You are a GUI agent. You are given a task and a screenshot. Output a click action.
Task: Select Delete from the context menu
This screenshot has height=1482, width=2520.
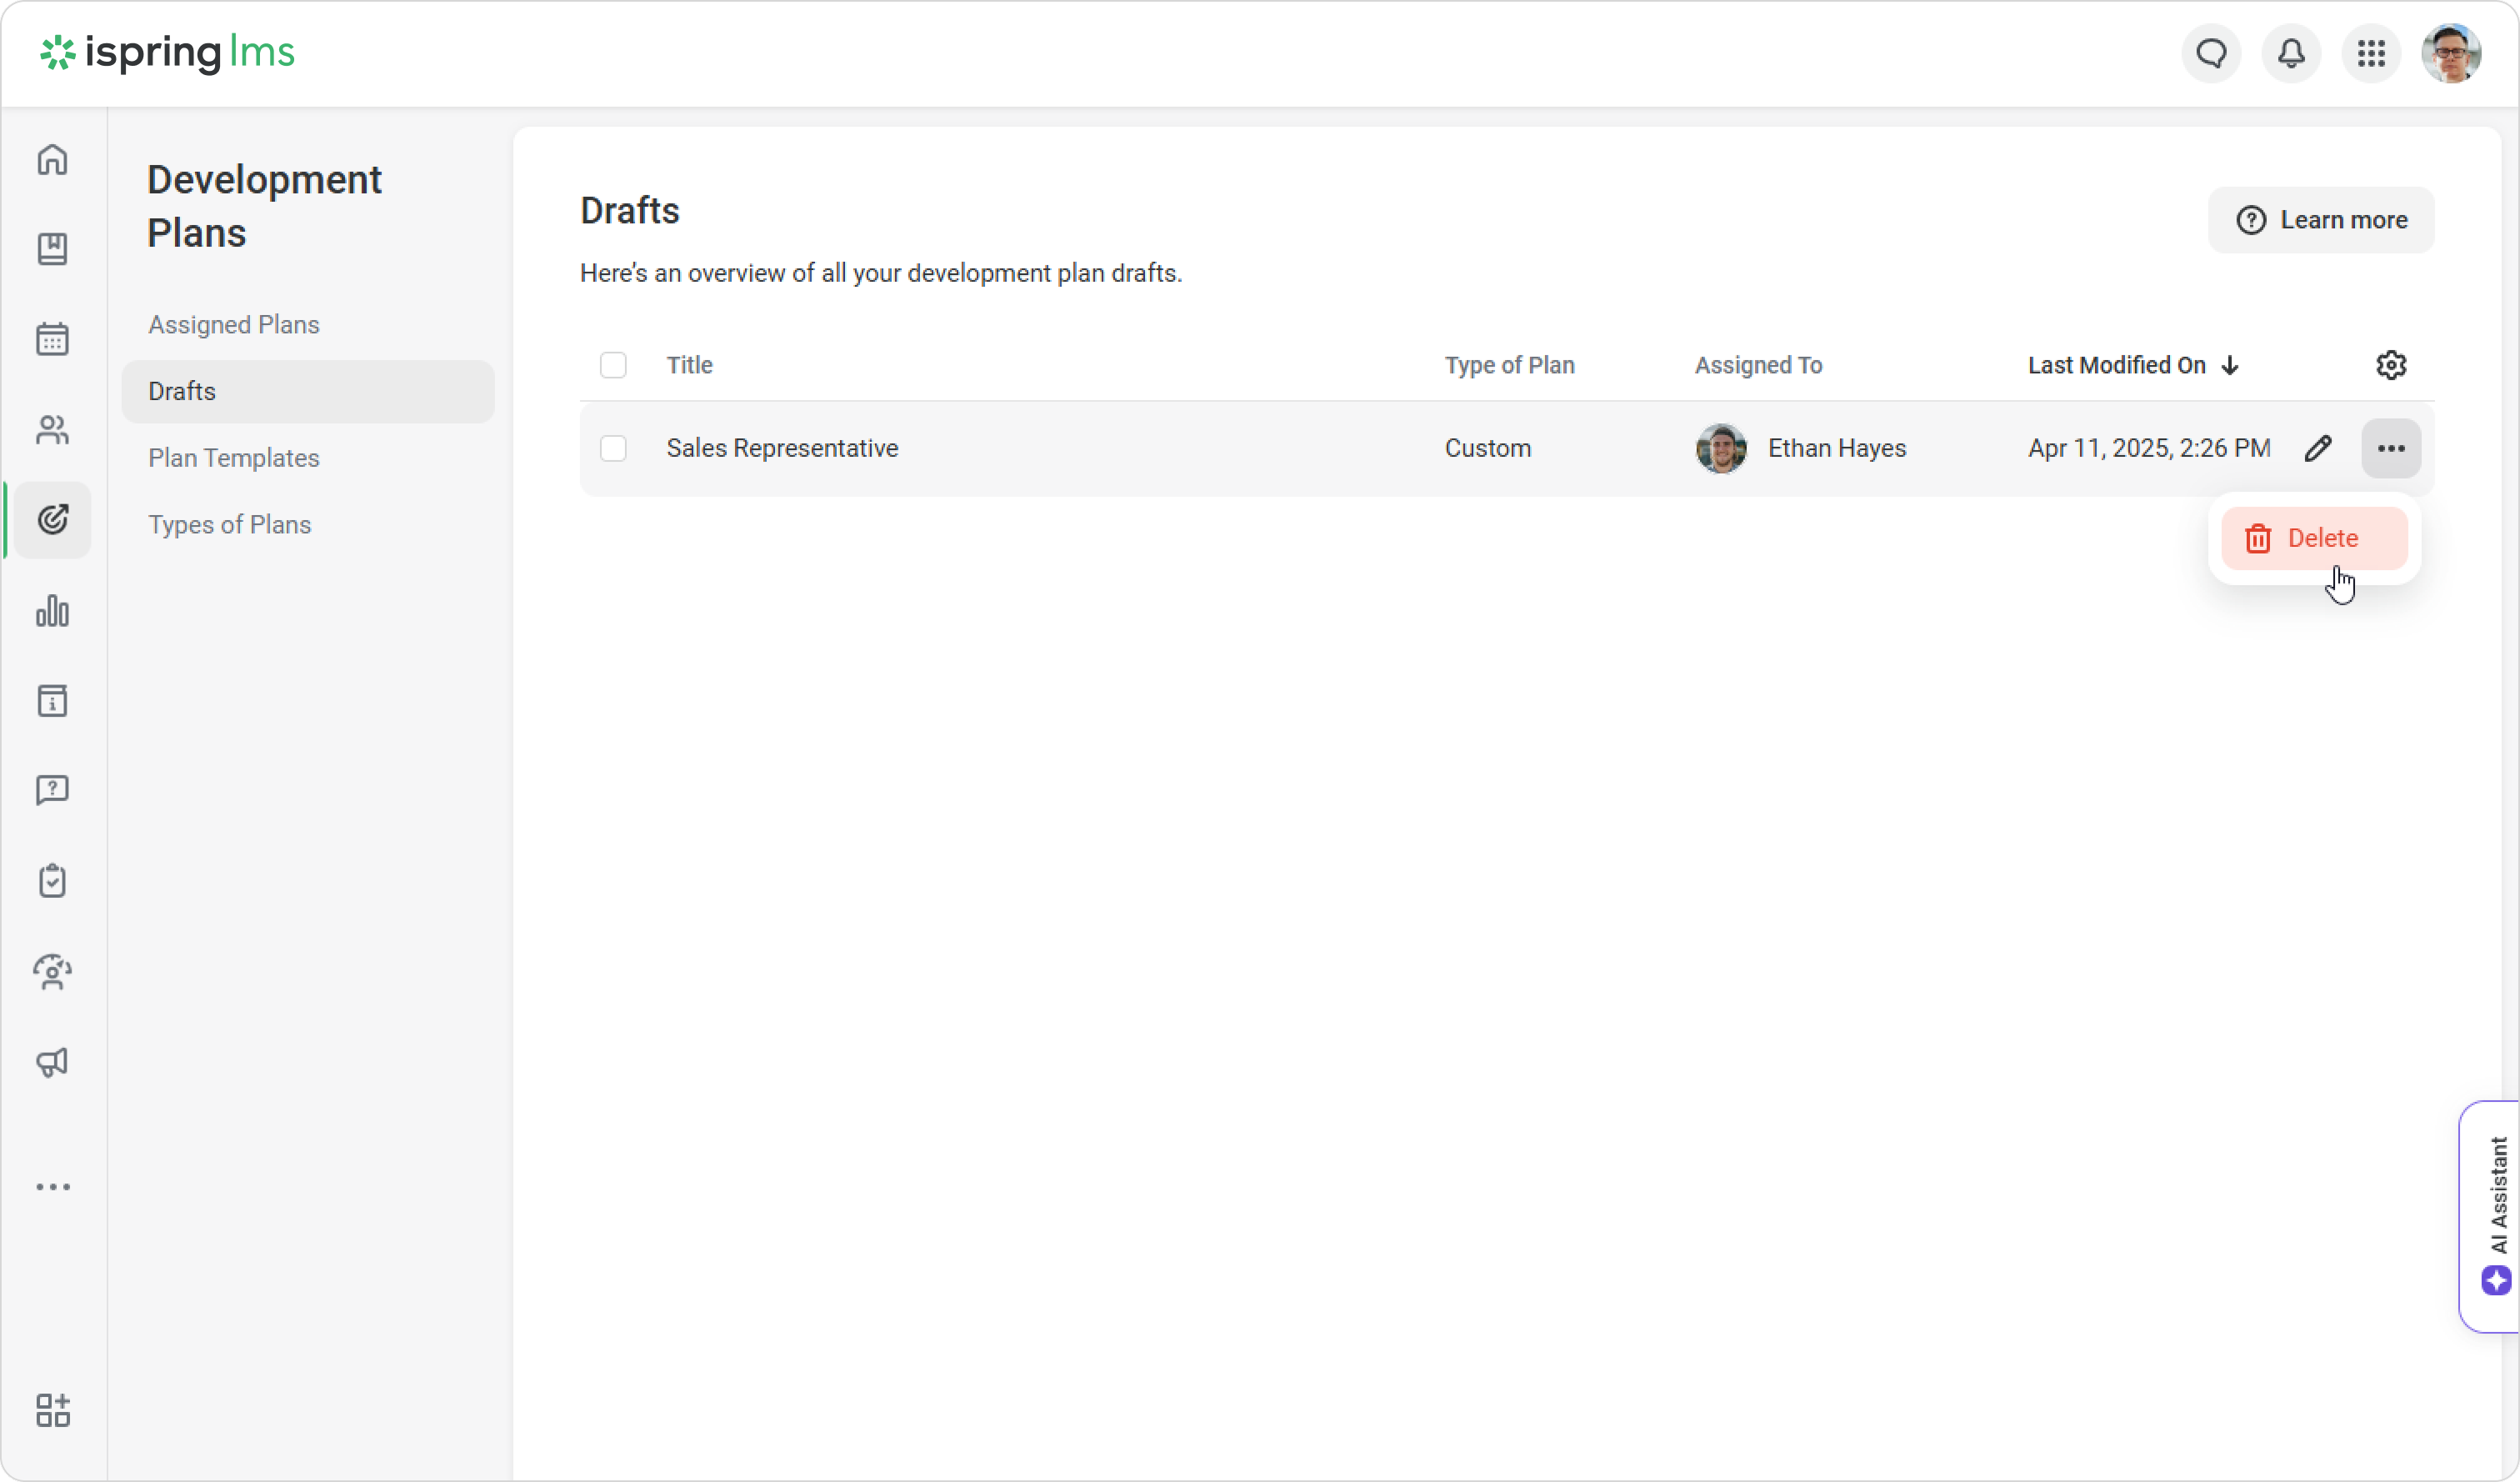[x=2314, y=538]
